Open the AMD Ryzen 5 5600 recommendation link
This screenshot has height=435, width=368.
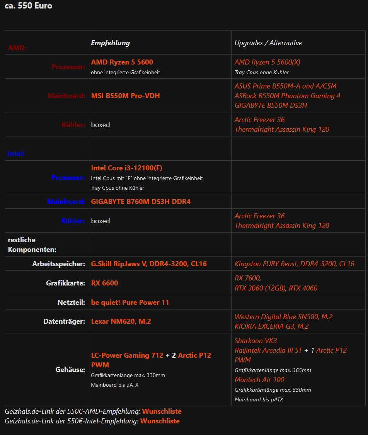click(122, 62)
